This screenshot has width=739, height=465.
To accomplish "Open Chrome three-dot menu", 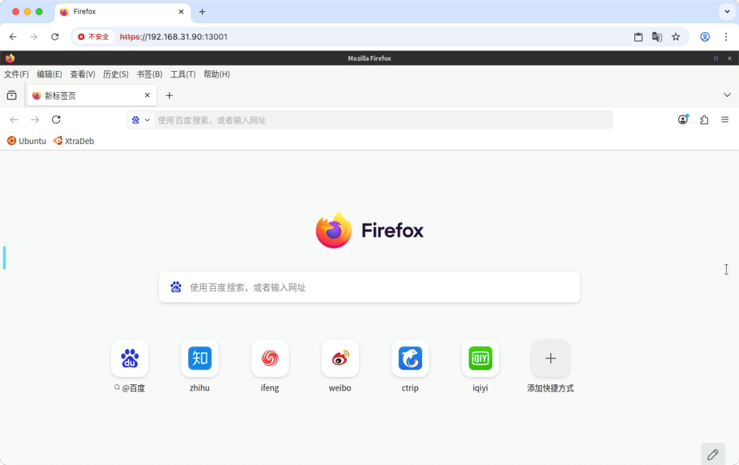I will [x=726, y=37].
